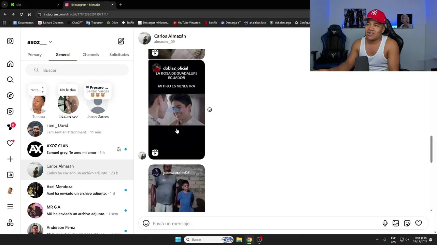The height and width of the screenshot is (245, 437).
Task: Open the More hamburger menu icon
Action: [x=10, y=207]
